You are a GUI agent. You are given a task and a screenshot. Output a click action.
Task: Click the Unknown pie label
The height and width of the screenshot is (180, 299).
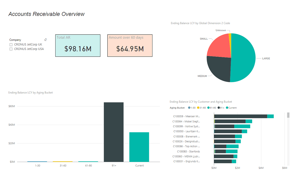pos(221,30)
